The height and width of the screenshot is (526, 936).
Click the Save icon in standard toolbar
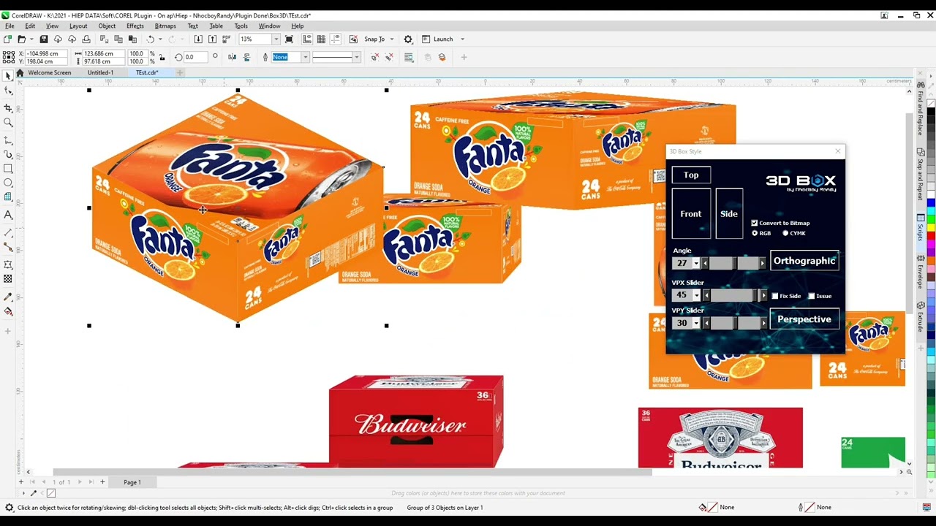coord(44,39)
